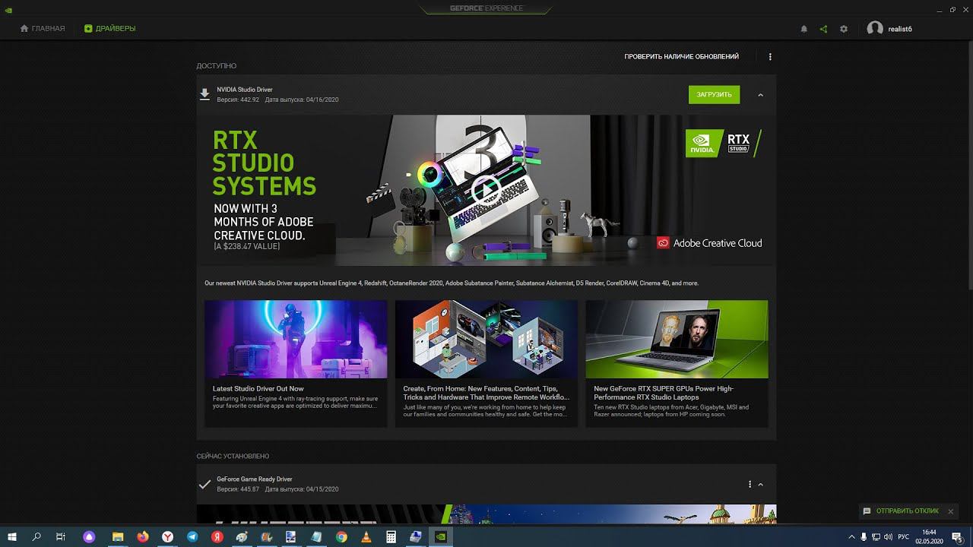973x547 pixels.
Task: Show hidden system tray icons
Action: coord(851,537)
